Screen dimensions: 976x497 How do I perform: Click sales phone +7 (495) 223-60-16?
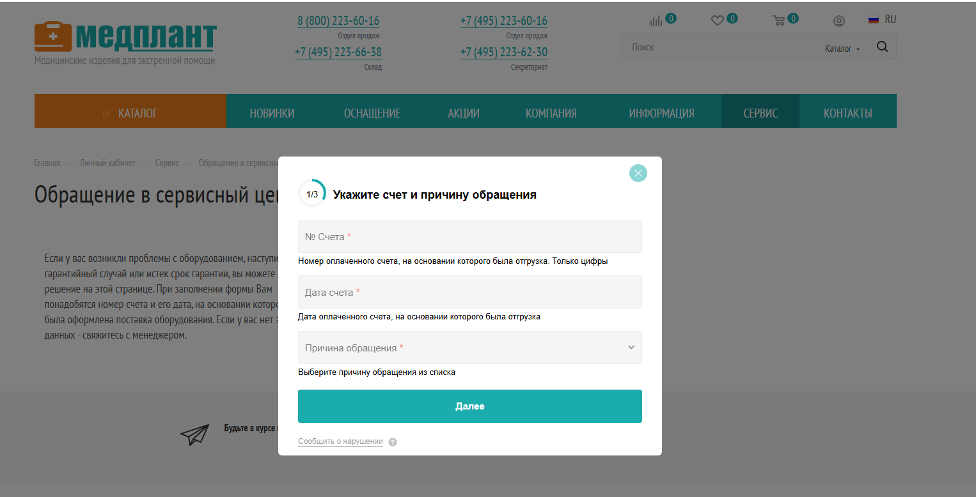pos(504,21)
